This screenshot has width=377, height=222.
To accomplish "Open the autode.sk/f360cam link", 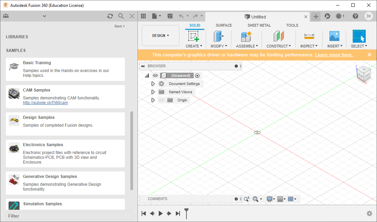I will [45, 103].
